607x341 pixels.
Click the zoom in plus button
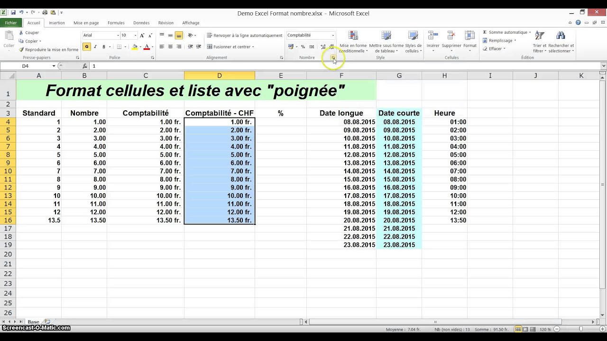coord(603,329)
